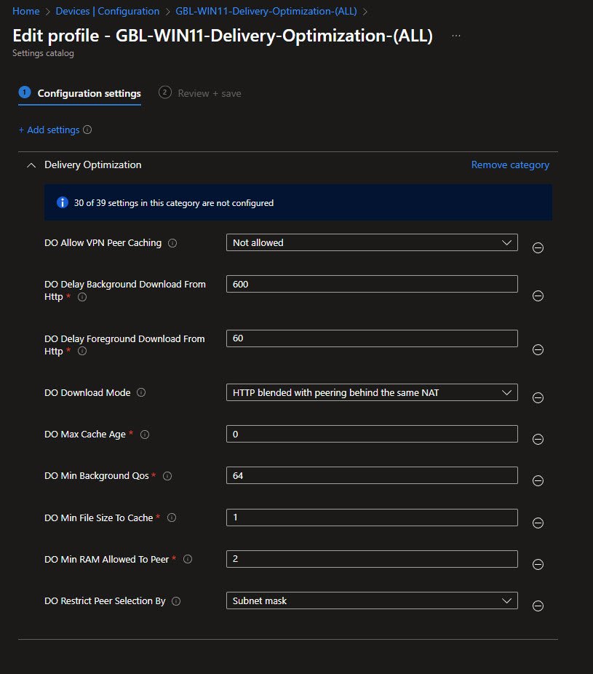Remove the DO Allow VPN Peer Caching setting
The image size is (593, 674).
[x=538, y=247]
